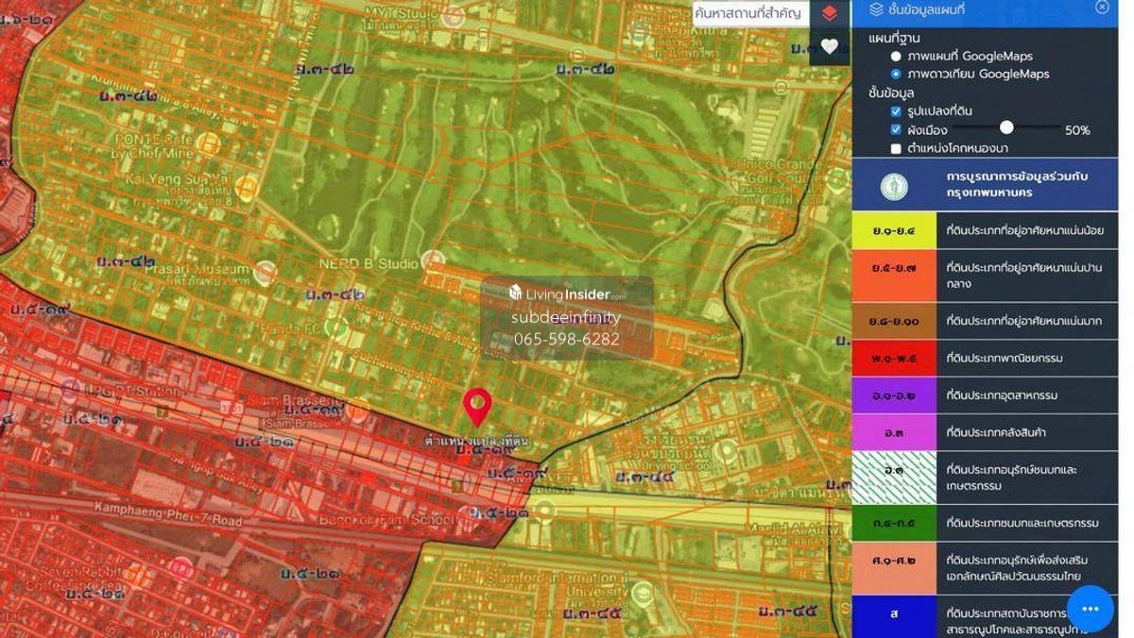Click the ค้นหาสถานที่สำคัญ search field
This screenshot has width=1134, height=638.
[x=748, y=13]
